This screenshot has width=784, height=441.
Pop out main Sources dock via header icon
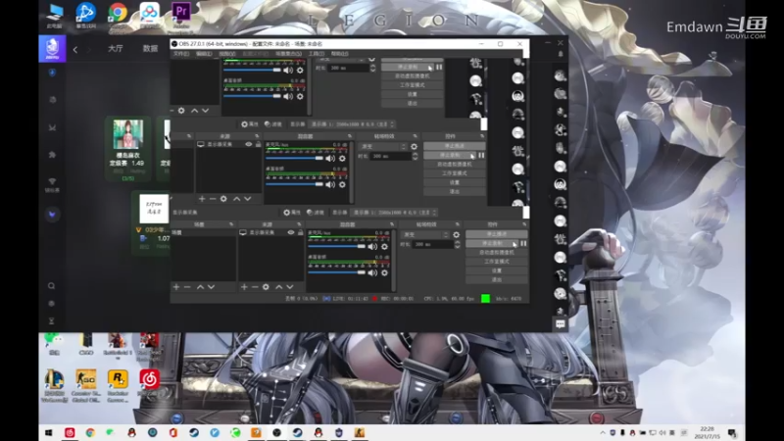299,224
